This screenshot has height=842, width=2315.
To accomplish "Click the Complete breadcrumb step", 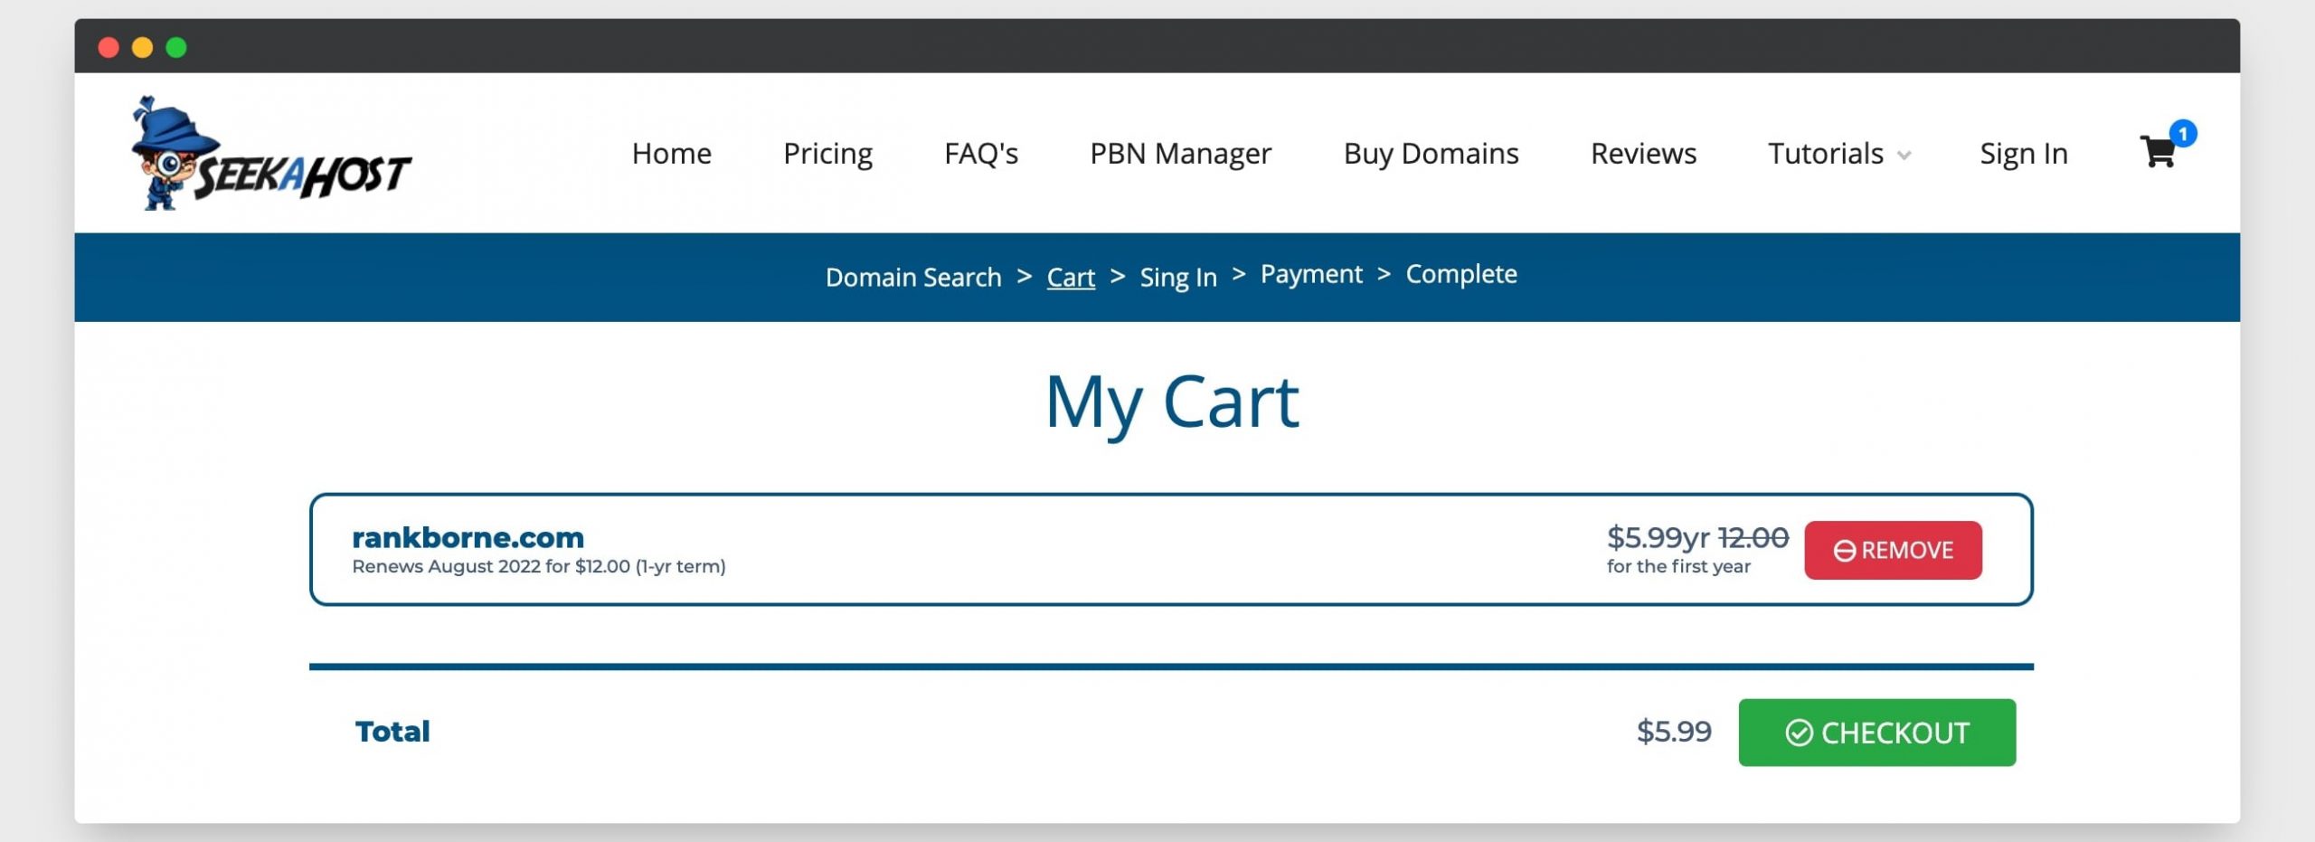I will (x=1461, y=274).
